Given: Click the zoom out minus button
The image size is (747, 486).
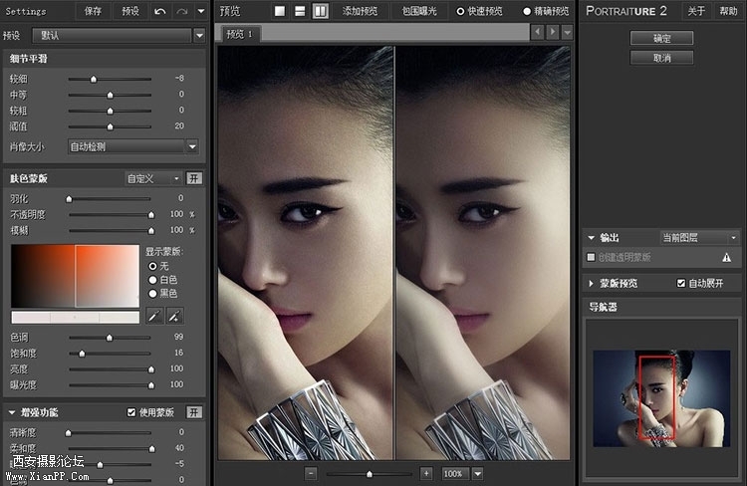Looking at the screenshot, I should click(x=311, y=473).
